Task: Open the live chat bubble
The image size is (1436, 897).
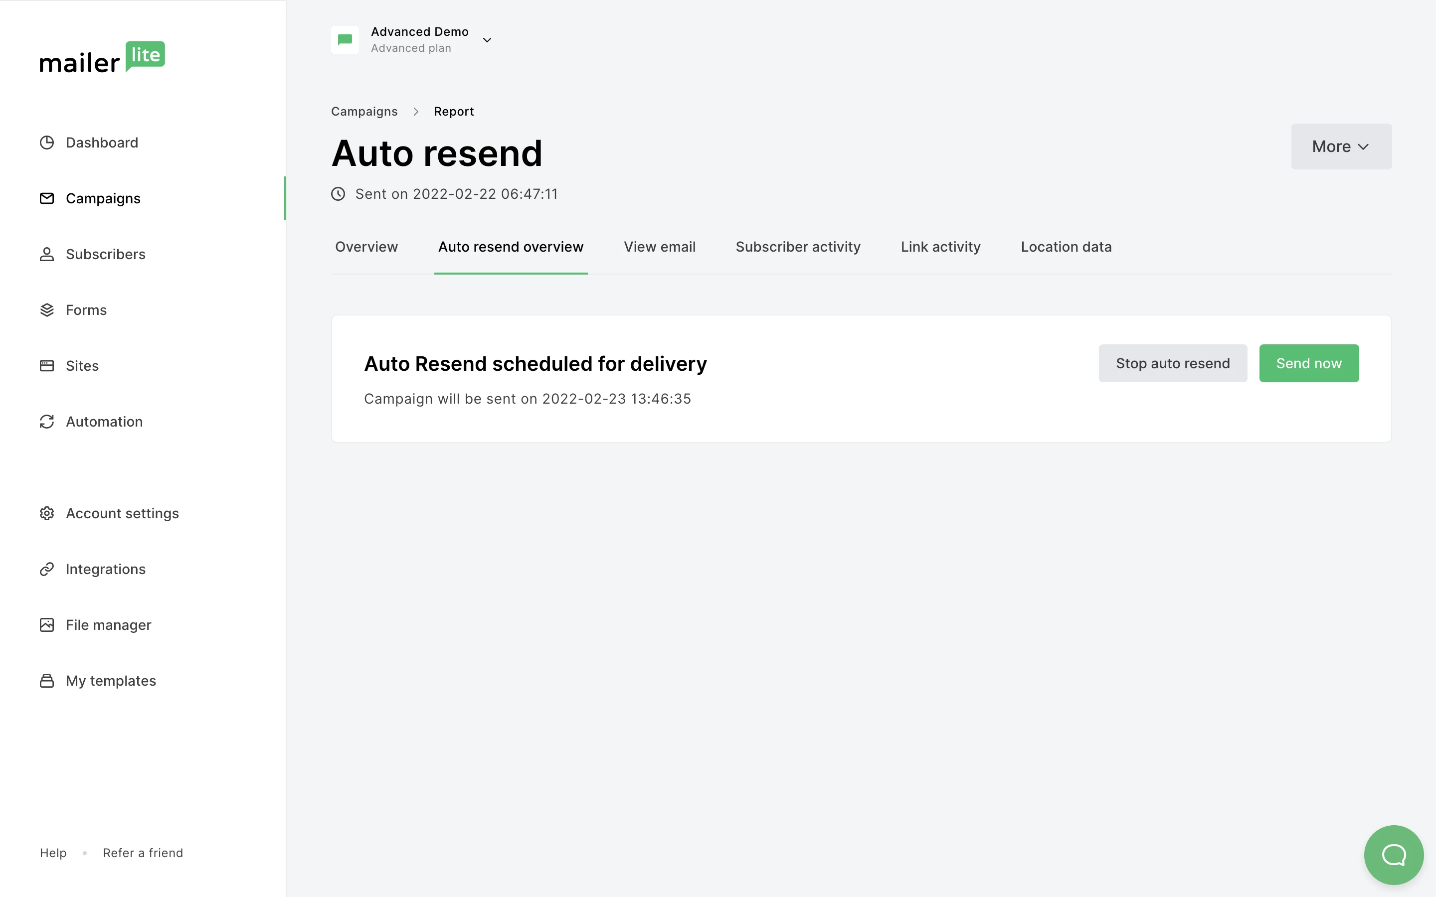Action: 1393,854
